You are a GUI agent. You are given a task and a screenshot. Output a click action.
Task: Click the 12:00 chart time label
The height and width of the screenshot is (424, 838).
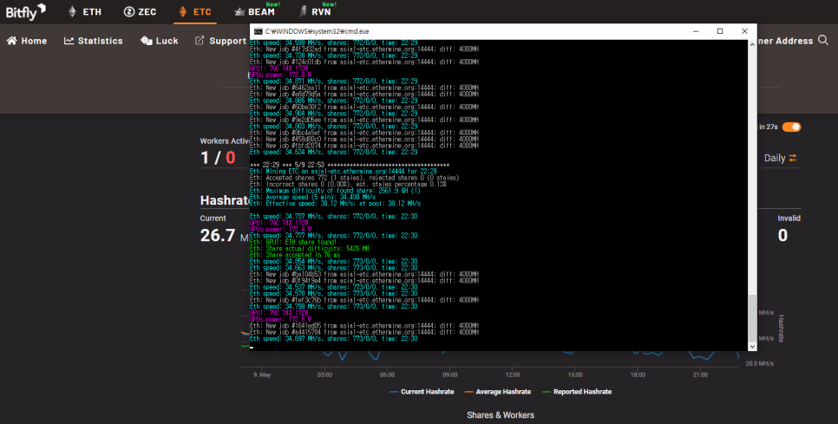tap(512, 375)
